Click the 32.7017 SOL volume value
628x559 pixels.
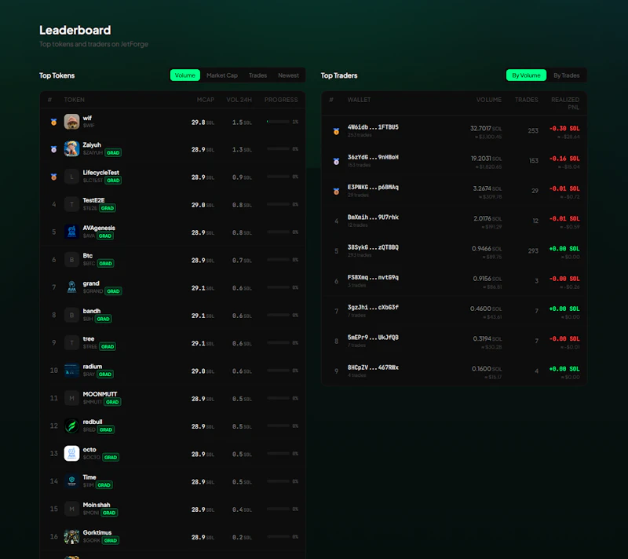pos(486,128)
